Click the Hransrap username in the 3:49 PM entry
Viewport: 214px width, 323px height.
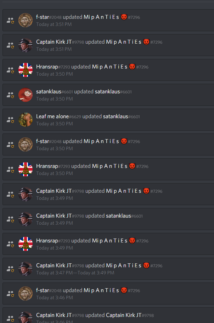pyautogui.click(x=47, y=241)
